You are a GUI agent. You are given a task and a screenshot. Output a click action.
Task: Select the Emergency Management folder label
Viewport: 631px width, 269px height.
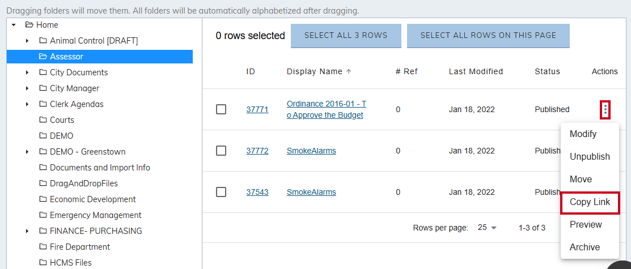click(x=96, y=215)
